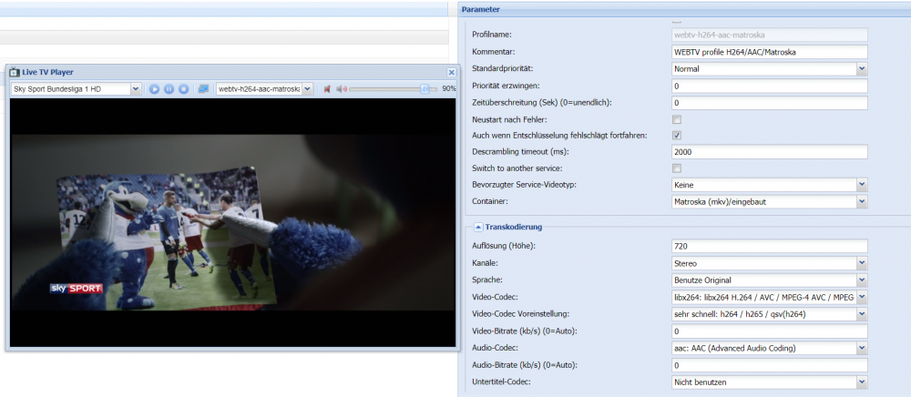911x397 pixels.
Task: Click the Audio-Bitrate field
Action: [x=769, y=365]
